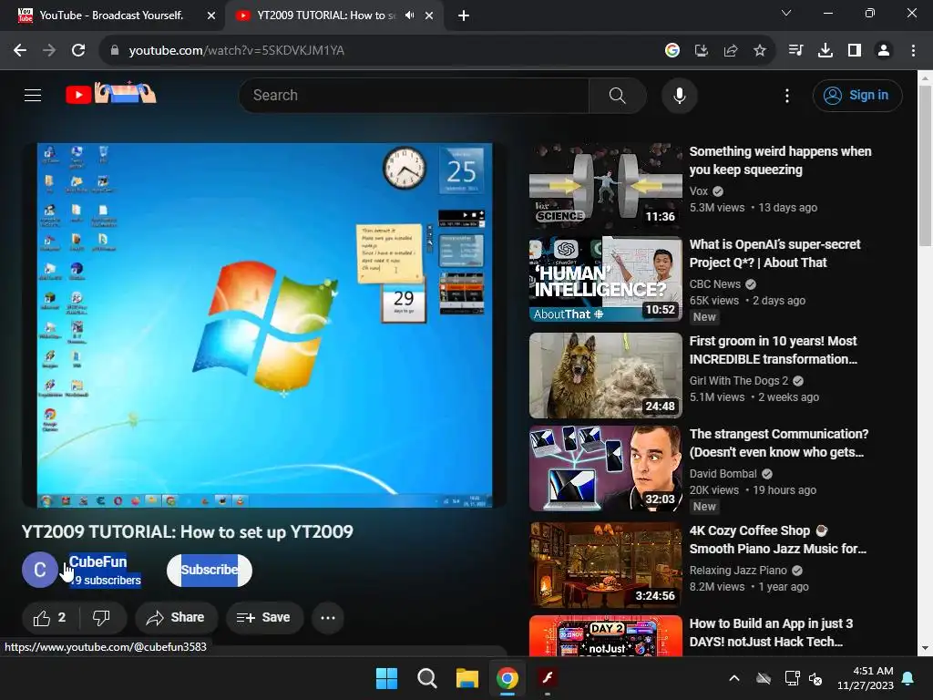Install app icon in the address bar
933x700 pixels.
[702, 51]
